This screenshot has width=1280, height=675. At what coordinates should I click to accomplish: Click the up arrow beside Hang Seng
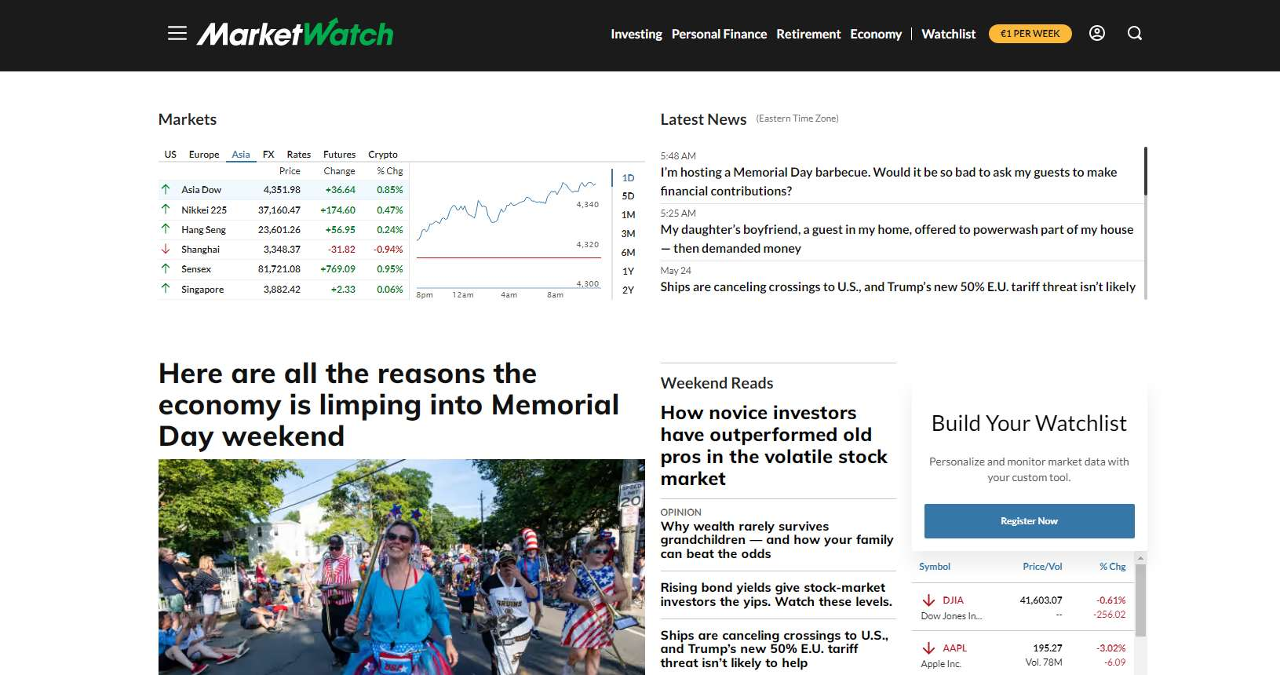(166, 229)
